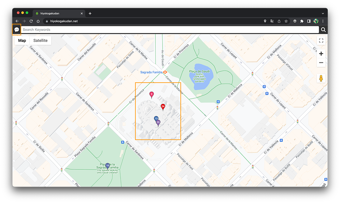Open the pink marker numbered 0
Screen dimensions: 340x203
click(x=152, y=95)
